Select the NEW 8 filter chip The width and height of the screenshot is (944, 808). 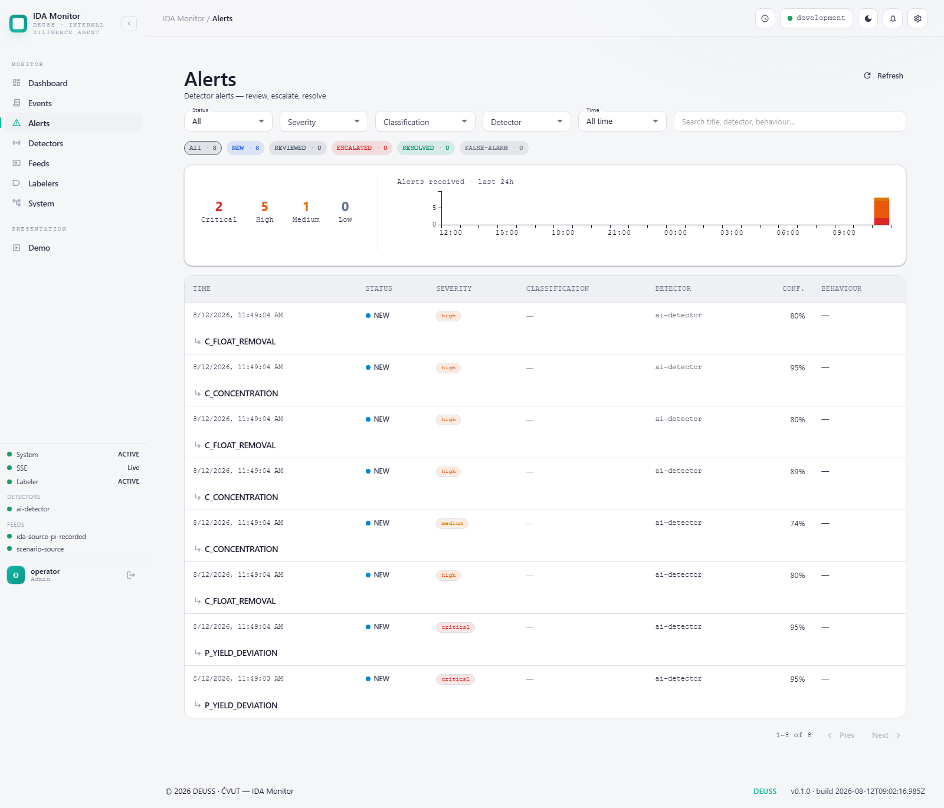coord(245,148)
